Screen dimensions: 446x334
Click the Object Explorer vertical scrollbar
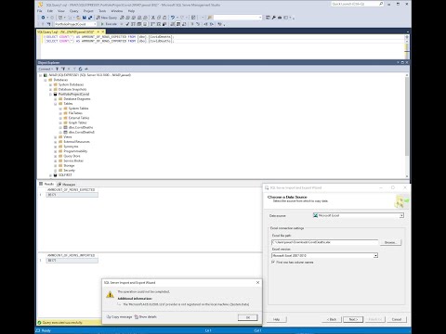pyautogui.click(x=407, y=125)
